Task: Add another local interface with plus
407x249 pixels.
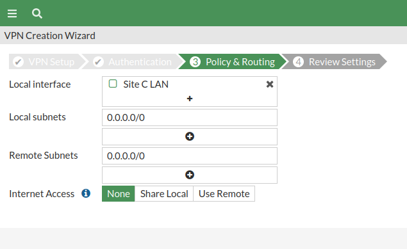Action: (x=190, y=99)
